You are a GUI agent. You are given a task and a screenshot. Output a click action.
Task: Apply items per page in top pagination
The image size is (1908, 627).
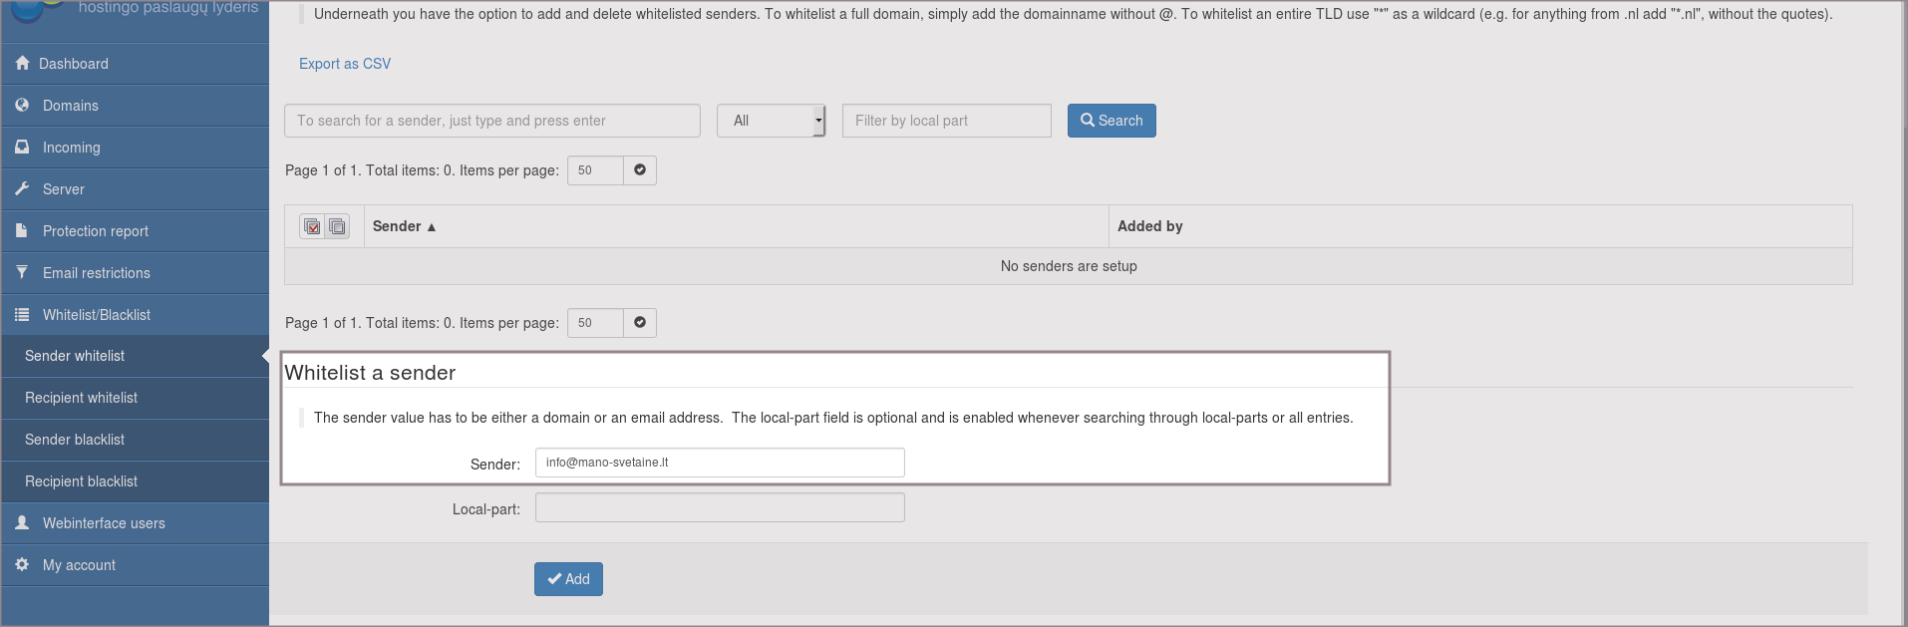pos(640,170)
